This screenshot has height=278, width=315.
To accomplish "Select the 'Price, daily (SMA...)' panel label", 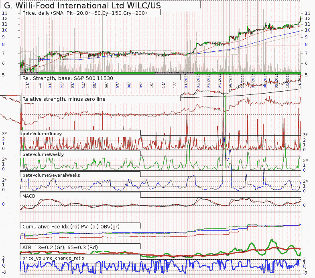I will pyautogui.click(x=85, y=13).
